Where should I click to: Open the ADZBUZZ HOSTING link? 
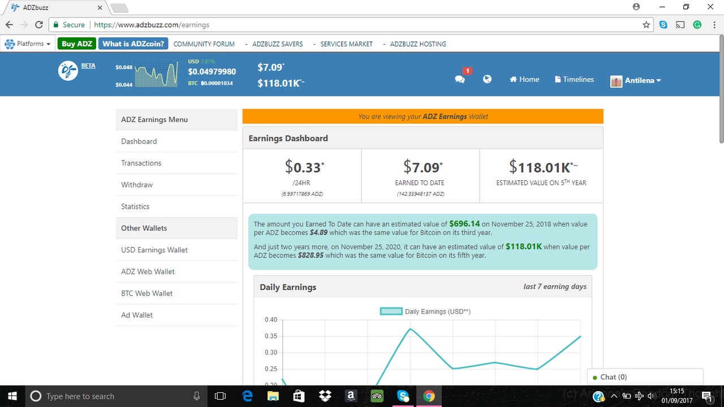pos(418,44)
